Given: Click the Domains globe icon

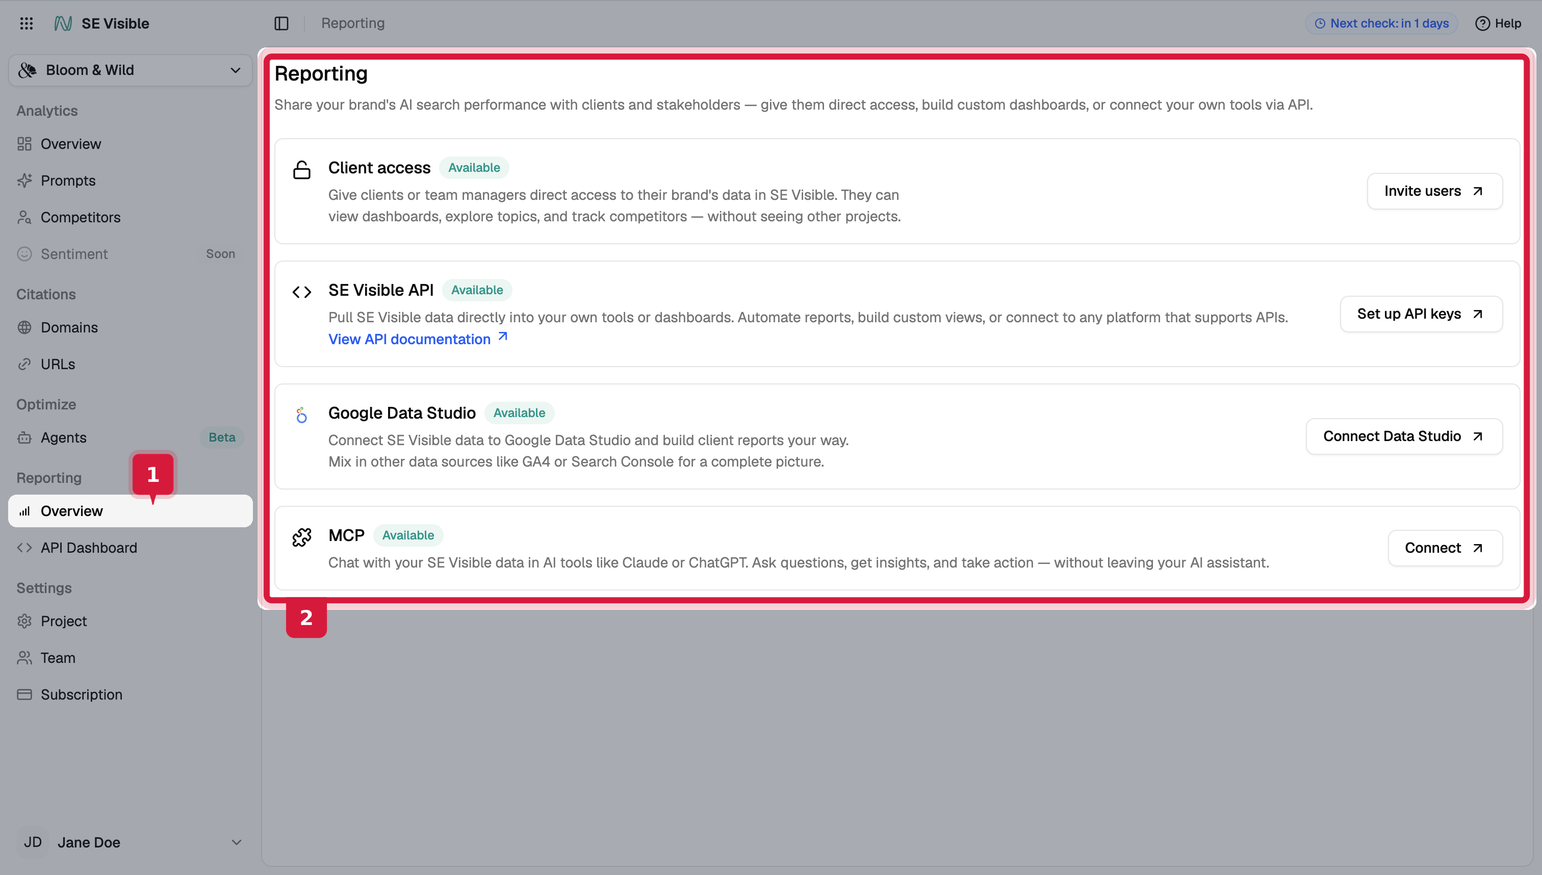Looking at the screenshot, I should [x=24, y=327].
